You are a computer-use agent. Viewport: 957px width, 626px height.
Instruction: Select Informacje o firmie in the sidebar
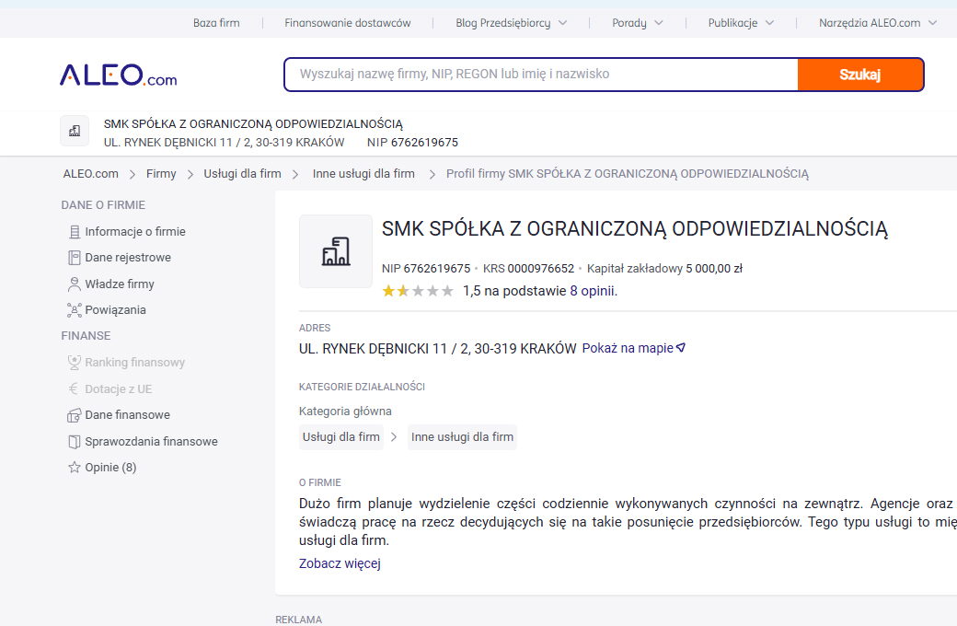[x=135, y=232]
